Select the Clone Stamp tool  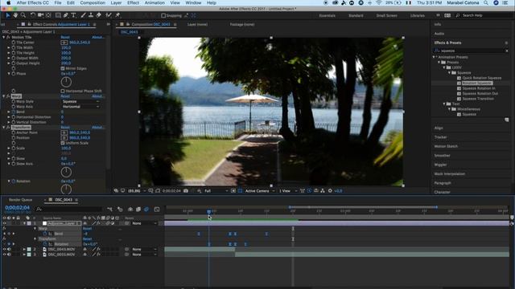pos(91,15)
